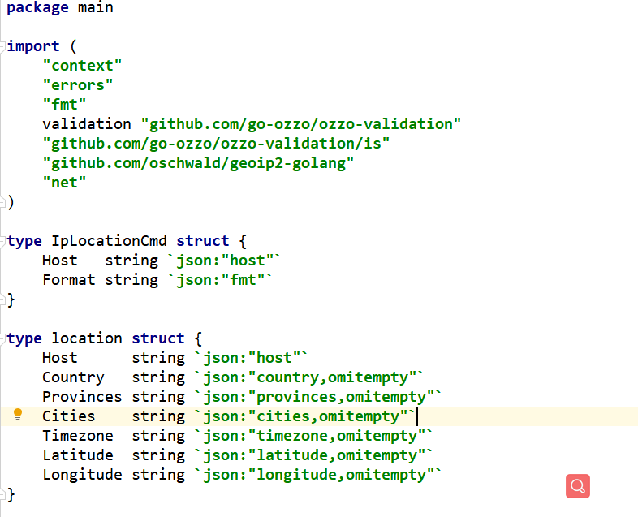Click fold end marker closing IpLocationCmd struct
This screenshot has height=517, width=638.
click(x=4, y=299)
